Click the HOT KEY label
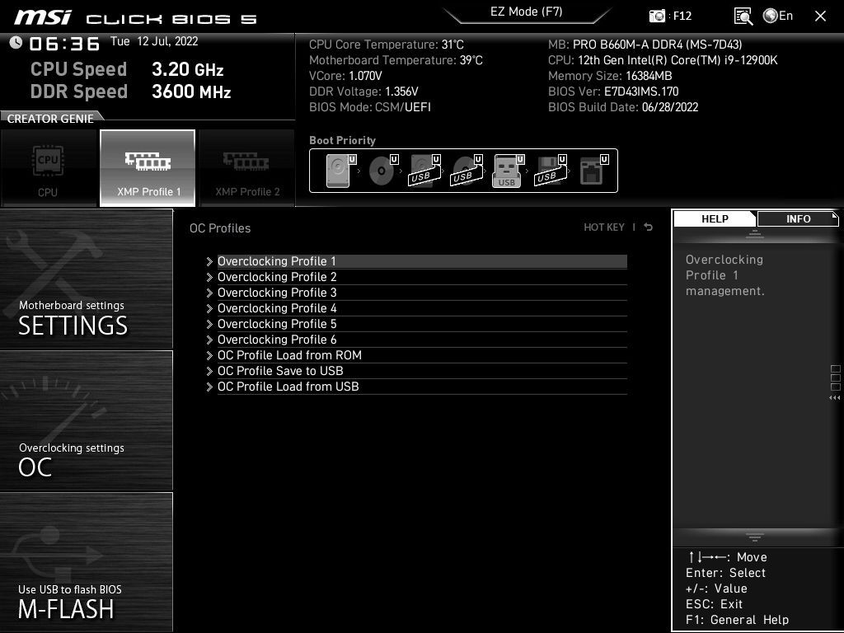The image size is (844, 633). (604, 227)
